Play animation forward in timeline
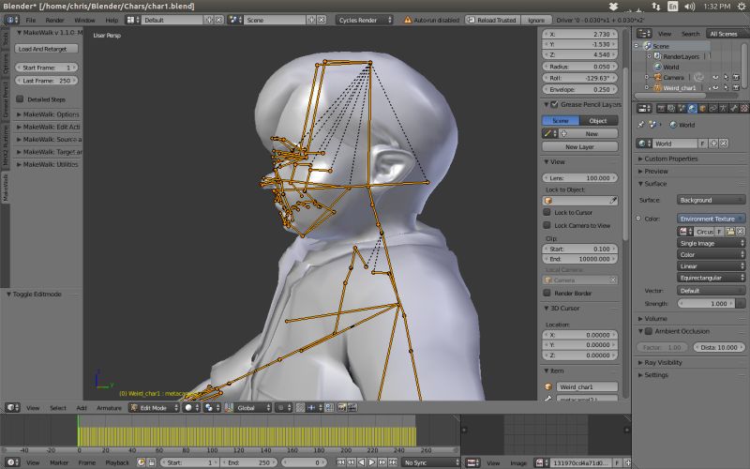Image resolution: width=750 pixels, height=469 pixels. coord(371,462)
